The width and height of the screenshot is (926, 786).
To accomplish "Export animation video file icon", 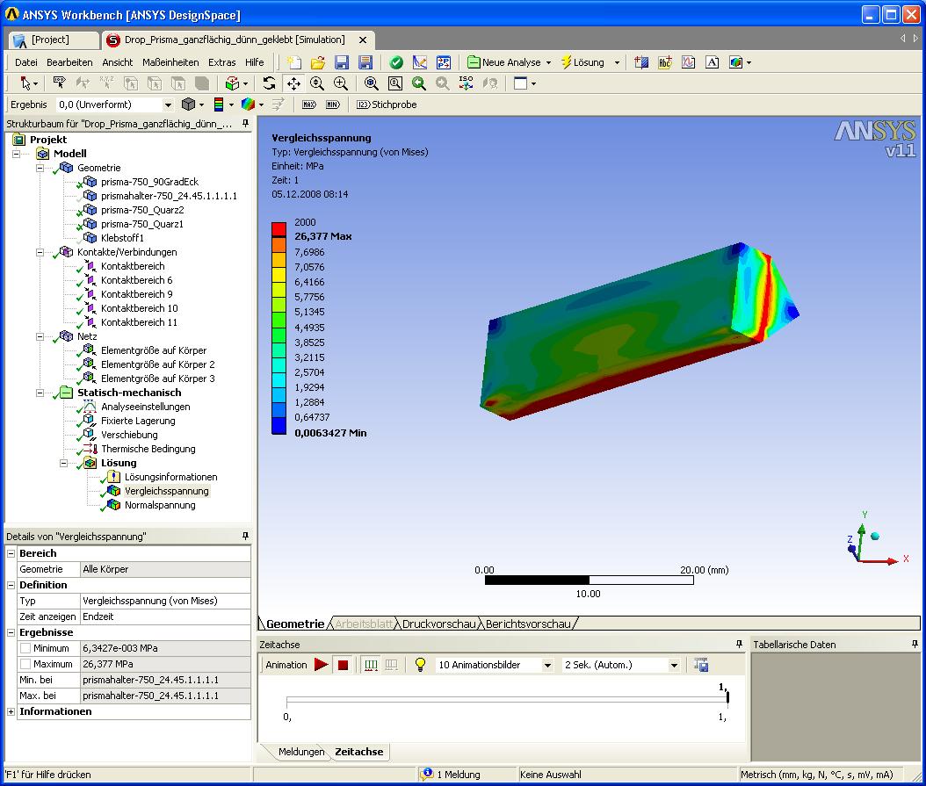I will 701,665.
